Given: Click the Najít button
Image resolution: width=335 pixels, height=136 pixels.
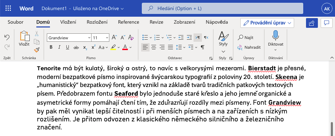Looking at the screenshot, I should tap(246, 38).
